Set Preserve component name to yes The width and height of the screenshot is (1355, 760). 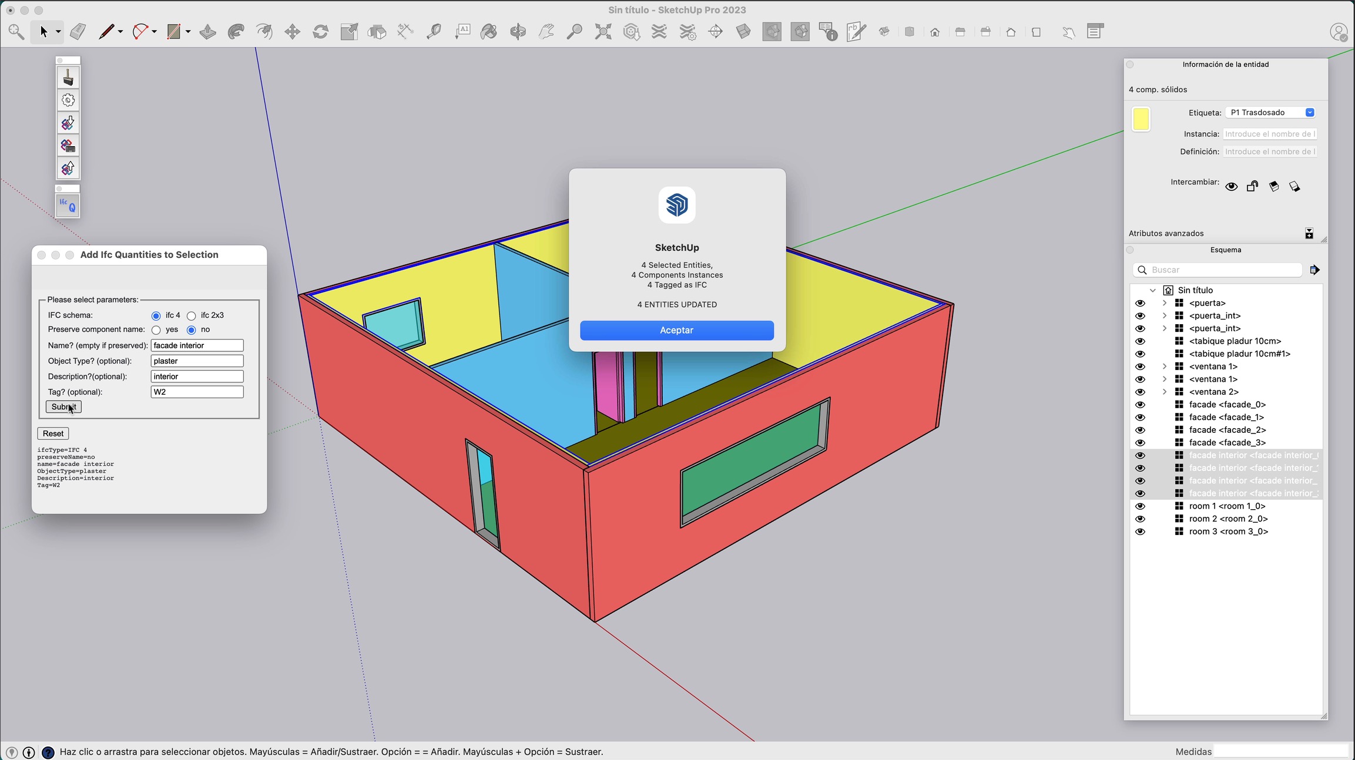click(x=156, y=329)
